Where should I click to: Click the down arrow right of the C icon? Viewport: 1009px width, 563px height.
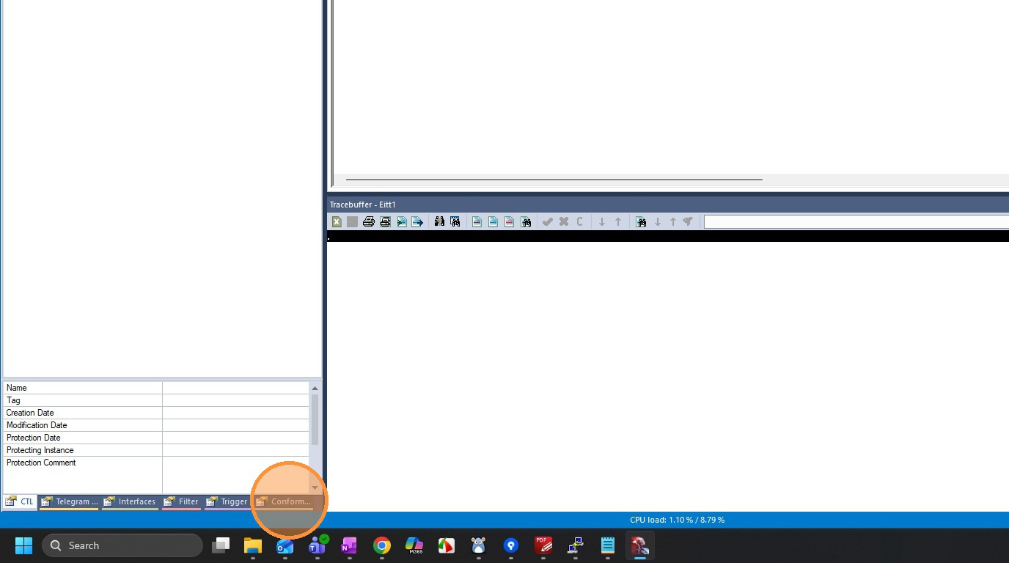[x=602, y=221]
